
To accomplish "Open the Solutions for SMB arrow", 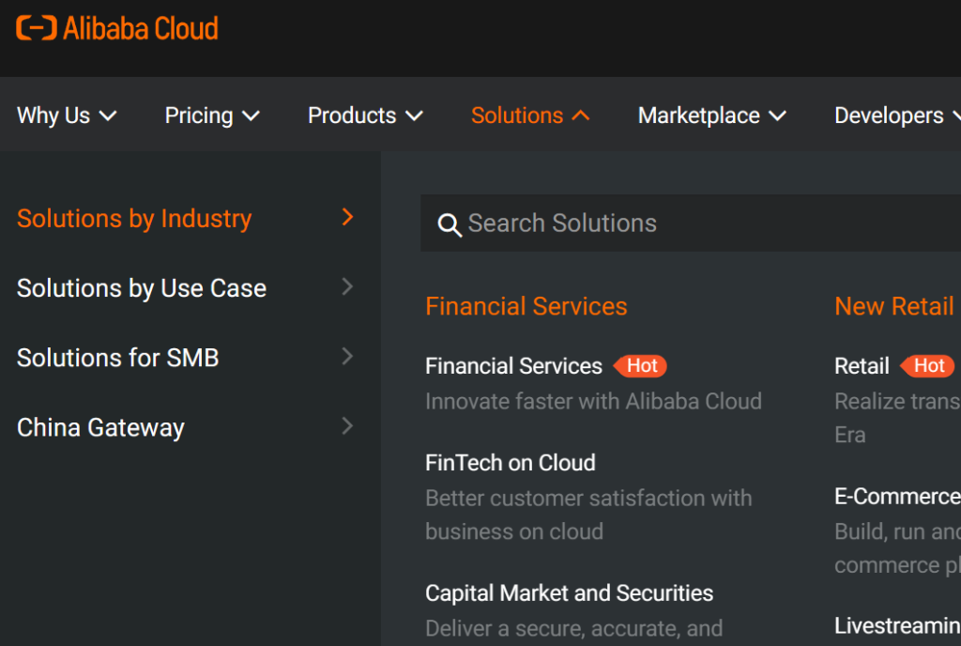I will (347, 356).
